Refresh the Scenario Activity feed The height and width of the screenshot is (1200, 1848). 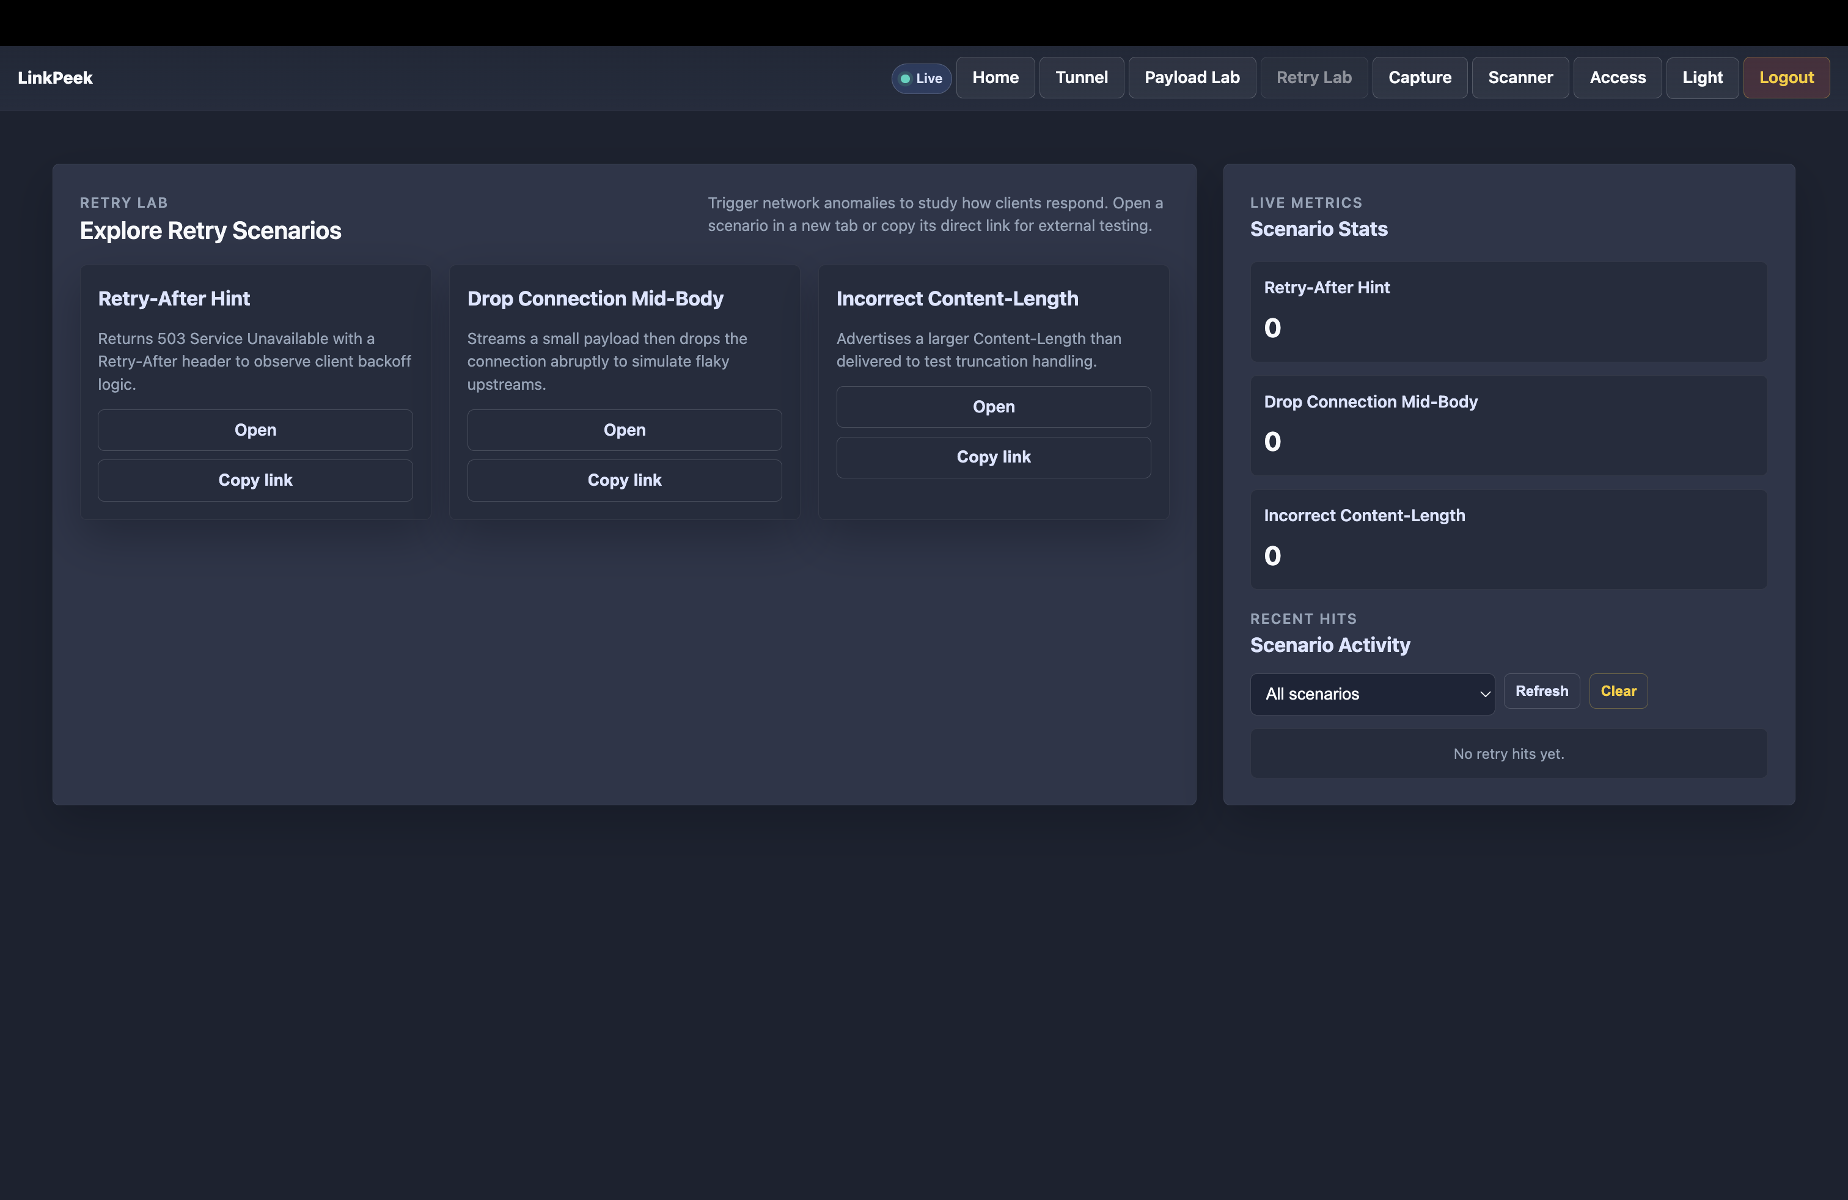1541,691
